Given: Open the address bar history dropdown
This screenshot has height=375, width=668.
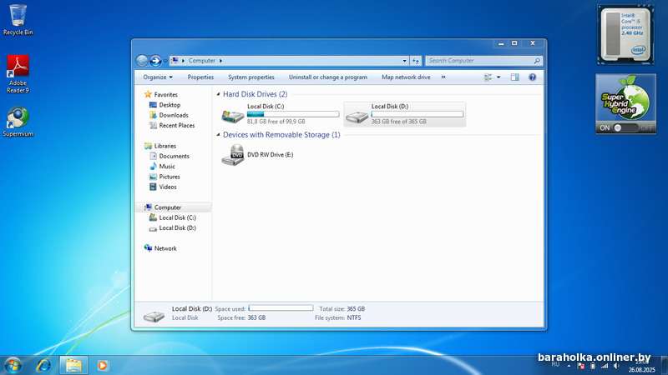Looking at the screenshot, I should point(404,61).
